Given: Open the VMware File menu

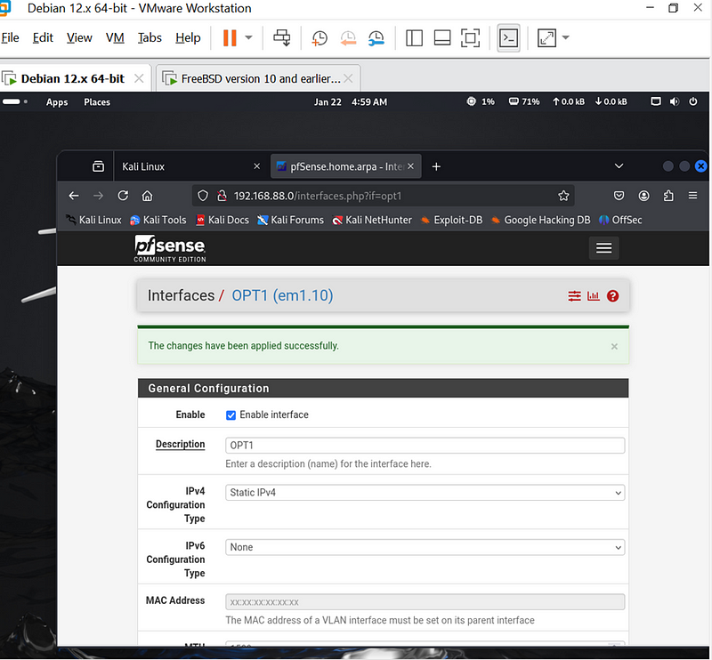Looking at the screenshot, I should coord(10,37).
